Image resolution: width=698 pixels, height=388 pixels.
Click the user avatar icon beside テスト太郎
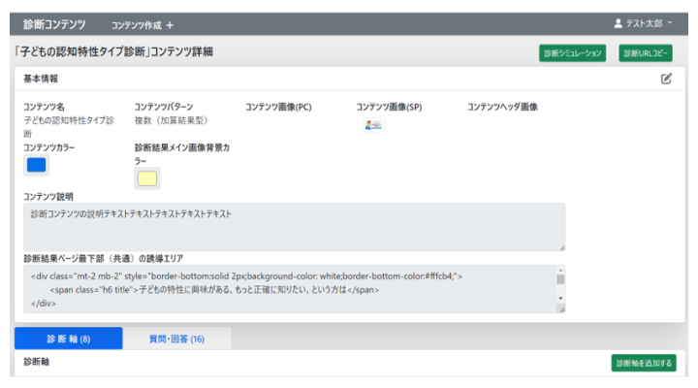point(618,23)
